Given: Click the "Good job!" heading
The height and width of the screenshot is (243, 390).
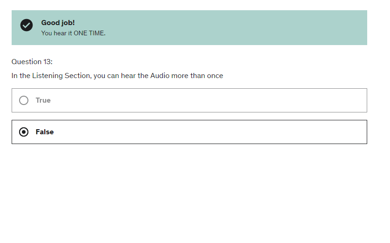Looking at the screenshot, I should click(58, 23).
